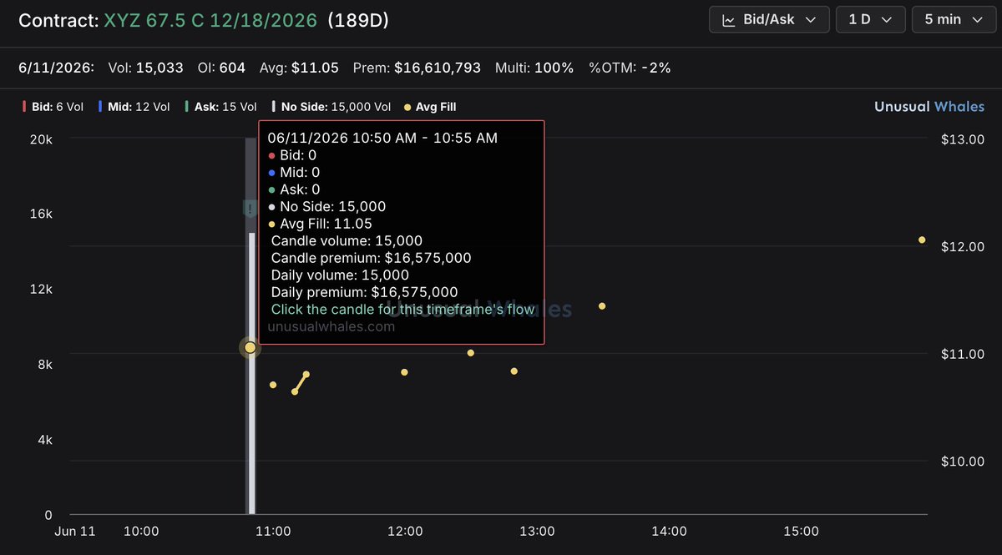
Task: Click the 'No Side: 15,000' tooltip line
Action: tap(327, 206)
